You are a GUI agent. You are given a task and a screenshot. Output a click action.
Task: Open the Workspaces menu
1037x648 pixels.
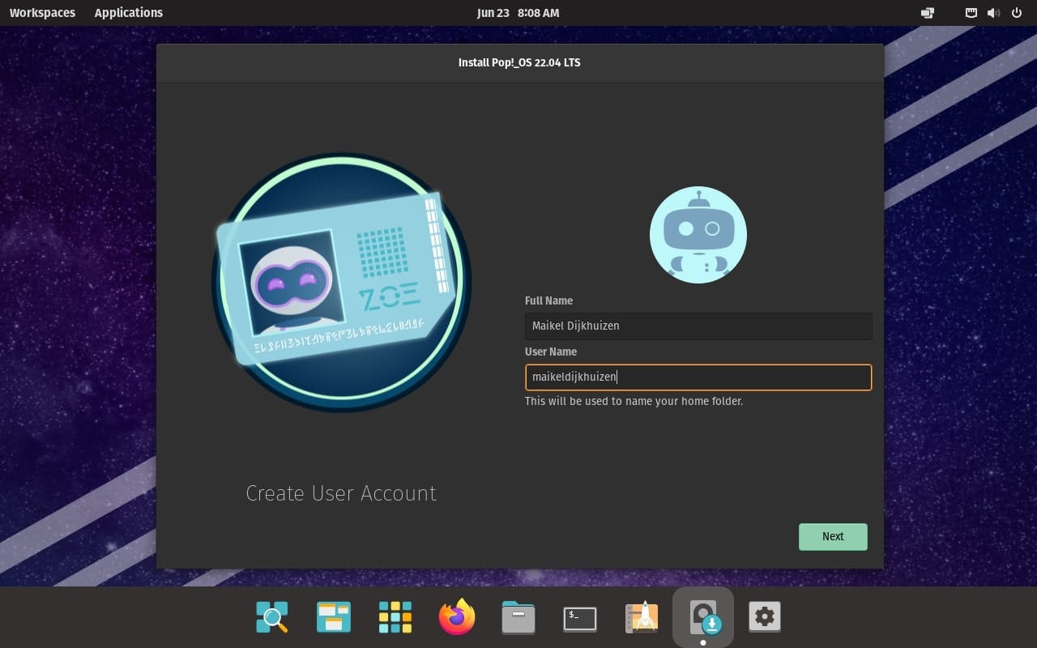pos(42,13)
